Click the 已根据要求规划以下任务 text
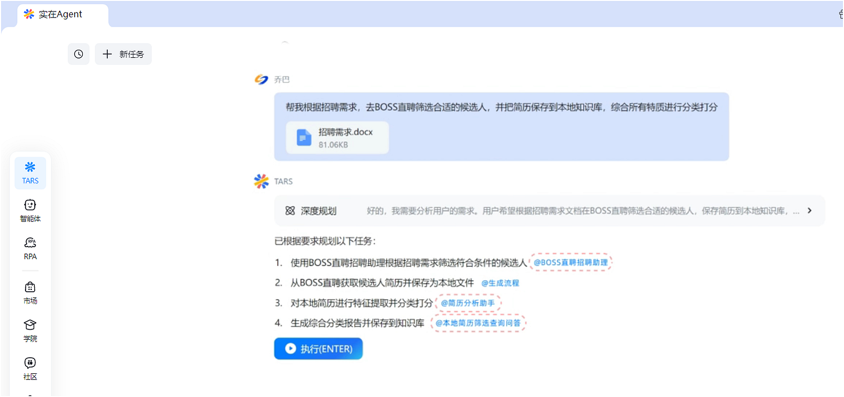Image resolution: width=844 pixels, height=397 pixels. coord(325,241)
